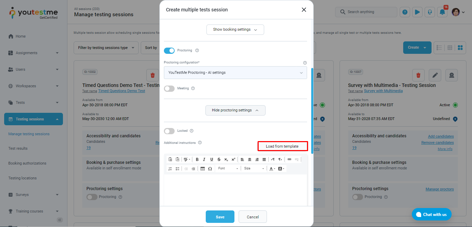The width and height of the screenshot is (472, 227).
Task: Insert a numbered list
Action: coord(170,169)
